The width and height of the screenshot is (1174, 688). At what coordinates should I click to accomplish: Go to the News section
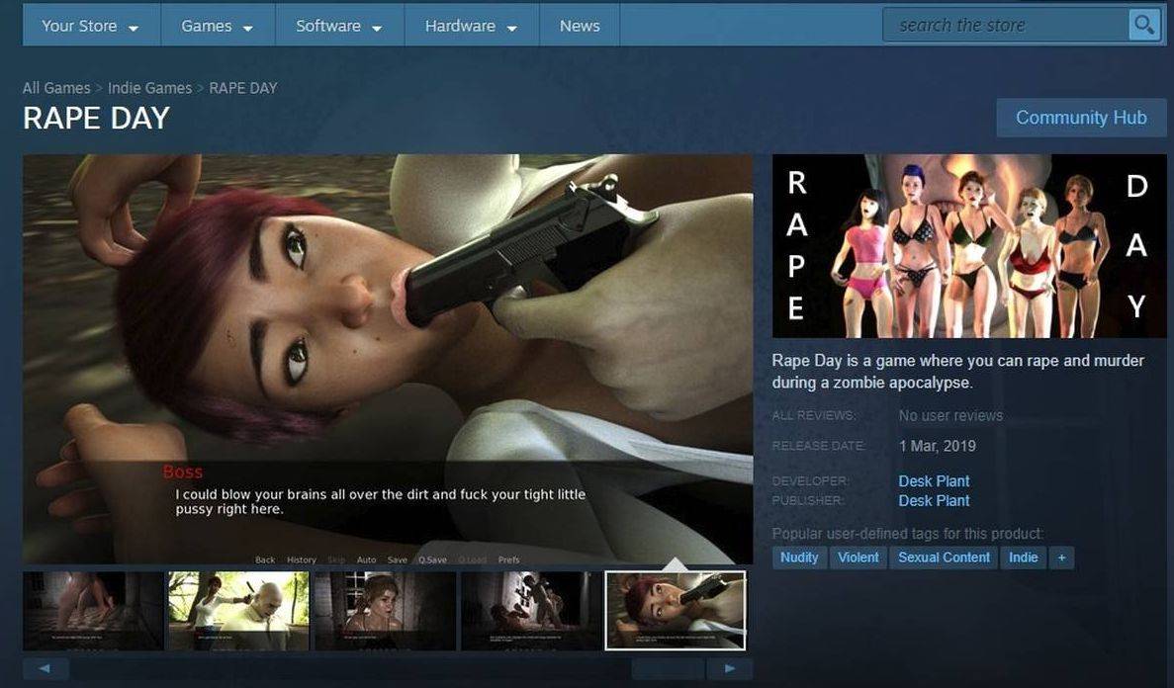580,27
